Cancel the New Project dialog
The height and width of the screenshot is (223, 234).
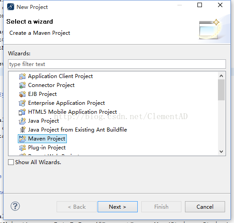205,206
